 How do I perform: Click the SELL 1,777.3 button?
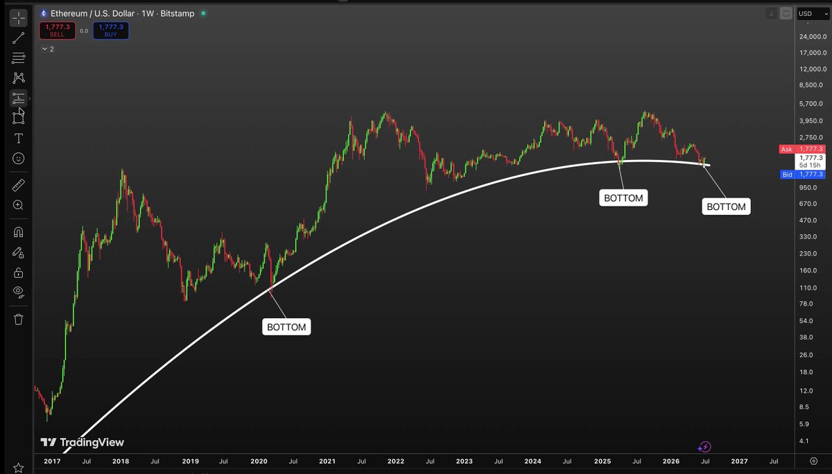57,30
